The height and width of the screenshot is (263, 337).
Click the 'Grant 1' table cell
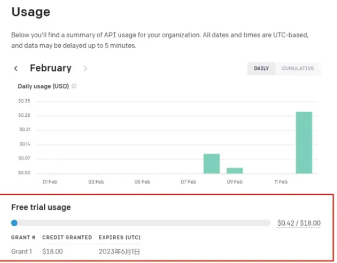point(22,252)
